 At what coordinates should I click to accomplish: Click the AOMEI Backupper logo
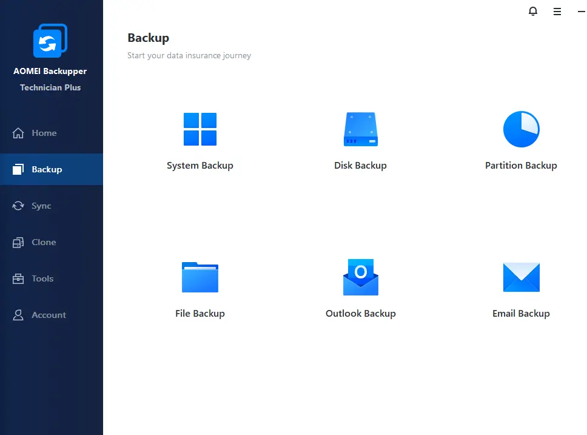coord(50,41)
